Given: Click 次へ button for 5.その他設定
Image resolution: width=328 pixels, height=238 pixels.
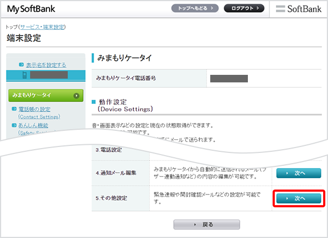Looking at the screenshot, I should (x=298, y=198).
